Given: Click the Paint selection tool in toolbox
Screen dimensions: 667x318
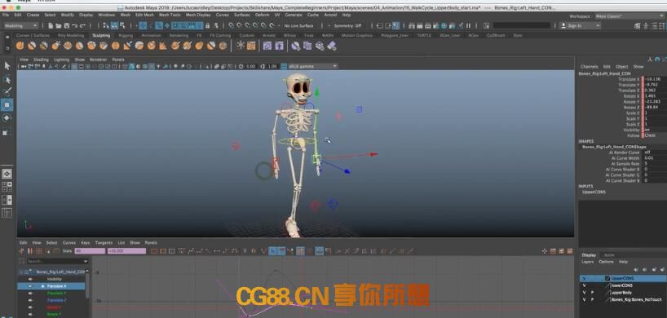Looking at the screenshot, I should tap(7, 92).
